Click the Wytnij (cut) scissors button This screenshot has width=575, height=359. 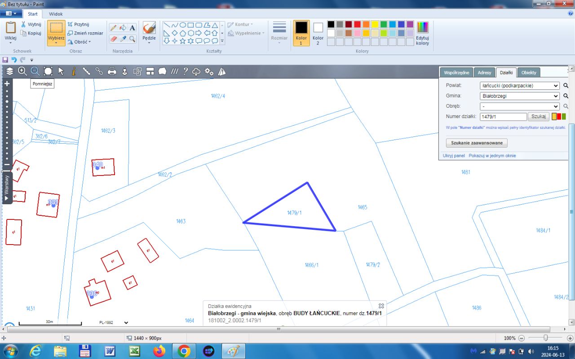click(x=31, y=24)
